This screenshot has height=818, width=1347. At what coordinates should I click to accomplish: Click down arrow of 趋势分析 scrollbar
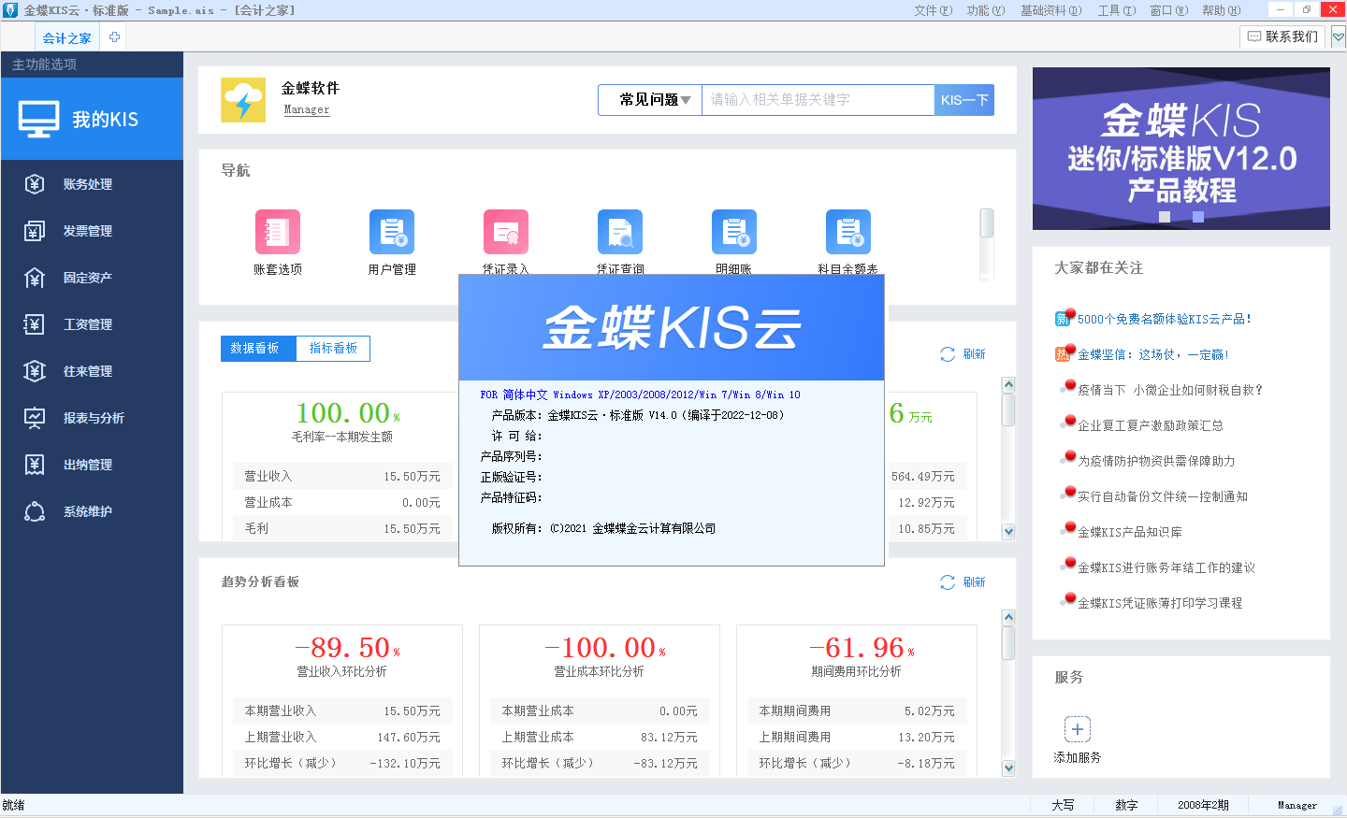point(1008,768)
